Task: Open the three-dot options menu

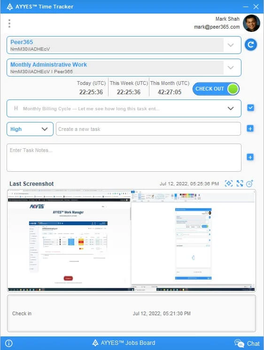Action: tap(9, 23)
